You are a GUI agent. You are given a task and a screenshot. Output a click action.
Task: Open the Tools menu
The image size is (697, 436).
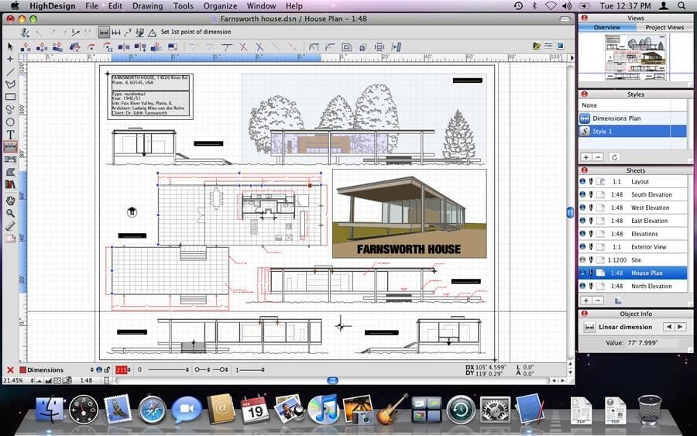pyautogui.click(x=183, y=5)
